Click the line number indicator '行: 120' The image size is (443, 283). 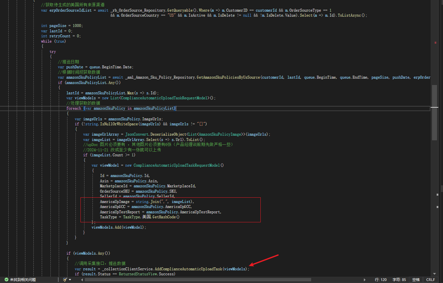381,280
